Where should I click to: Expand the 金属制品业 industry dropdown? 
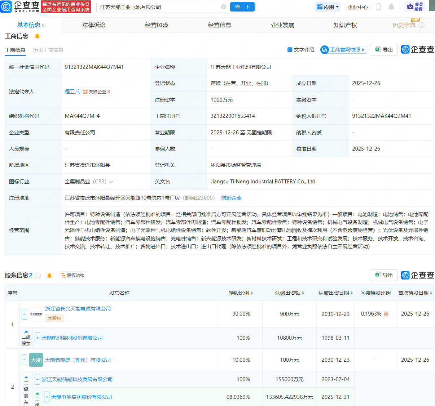click(x=111, y=182)
